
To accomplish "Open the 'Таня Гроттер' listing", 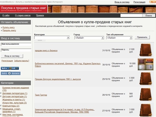I will click(41, 95).
